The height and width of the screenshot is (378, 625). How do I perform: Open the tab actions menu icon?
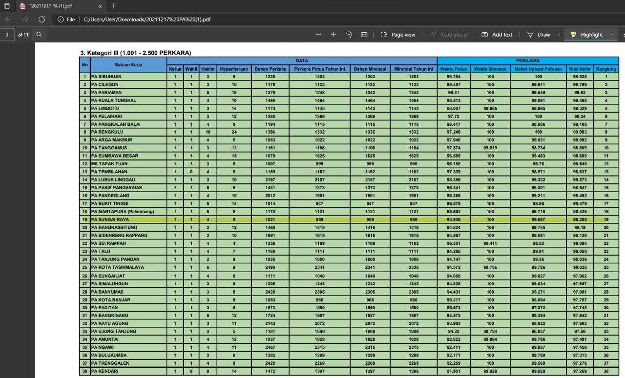click(x=7, y=6)
